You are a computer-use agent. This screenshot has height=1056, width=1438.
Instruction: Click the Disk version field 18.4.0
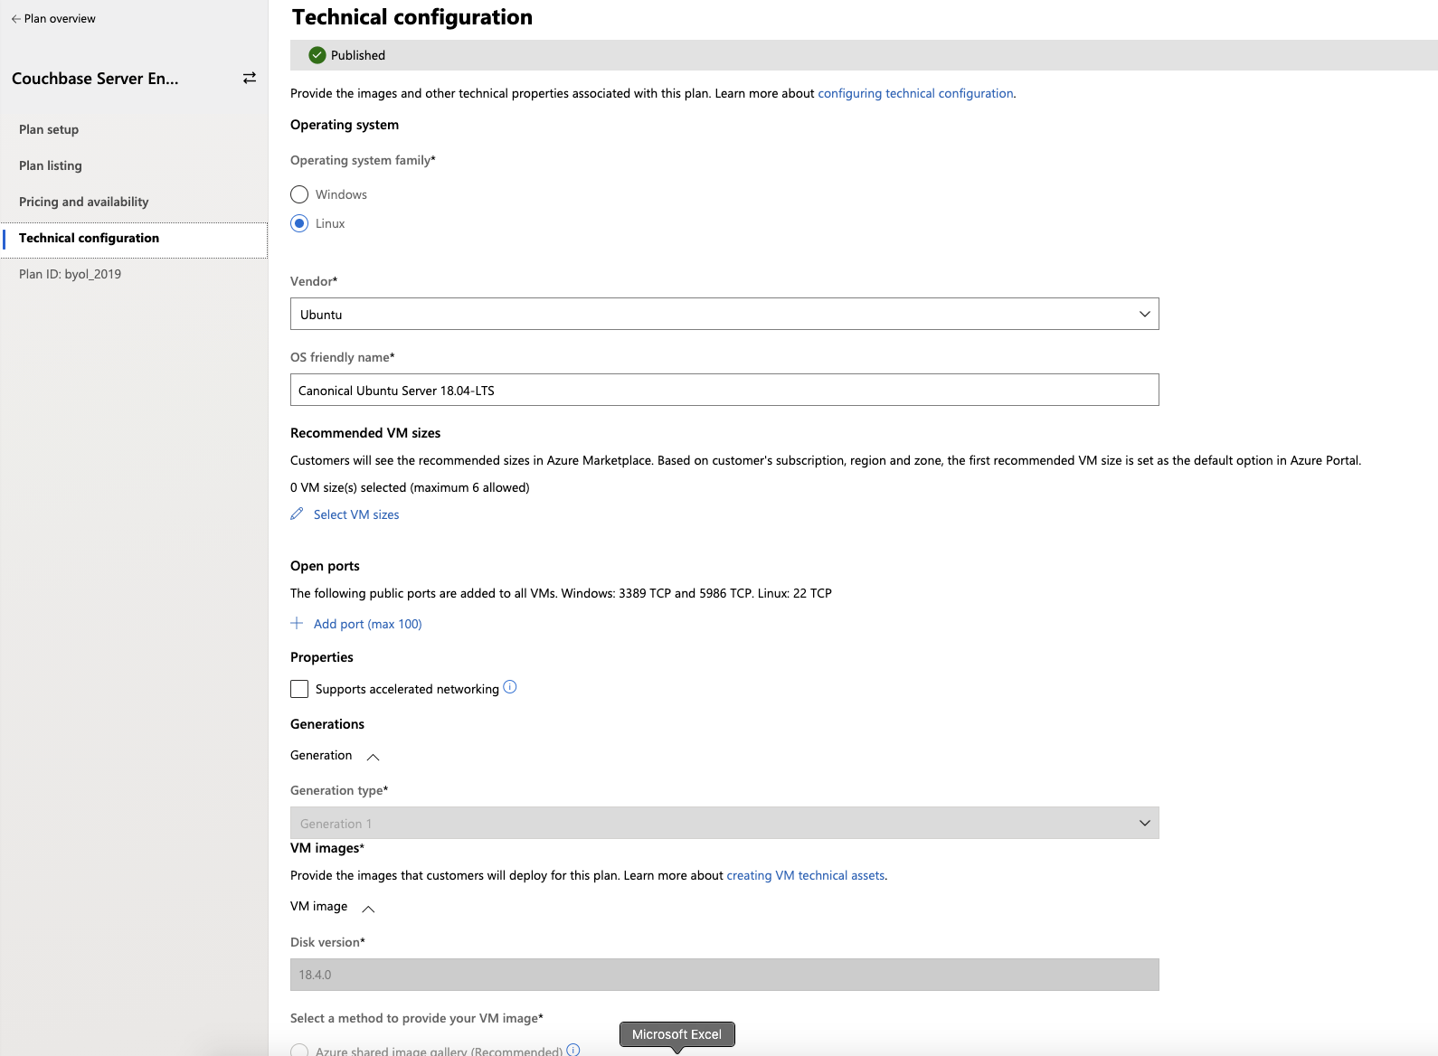724,975
